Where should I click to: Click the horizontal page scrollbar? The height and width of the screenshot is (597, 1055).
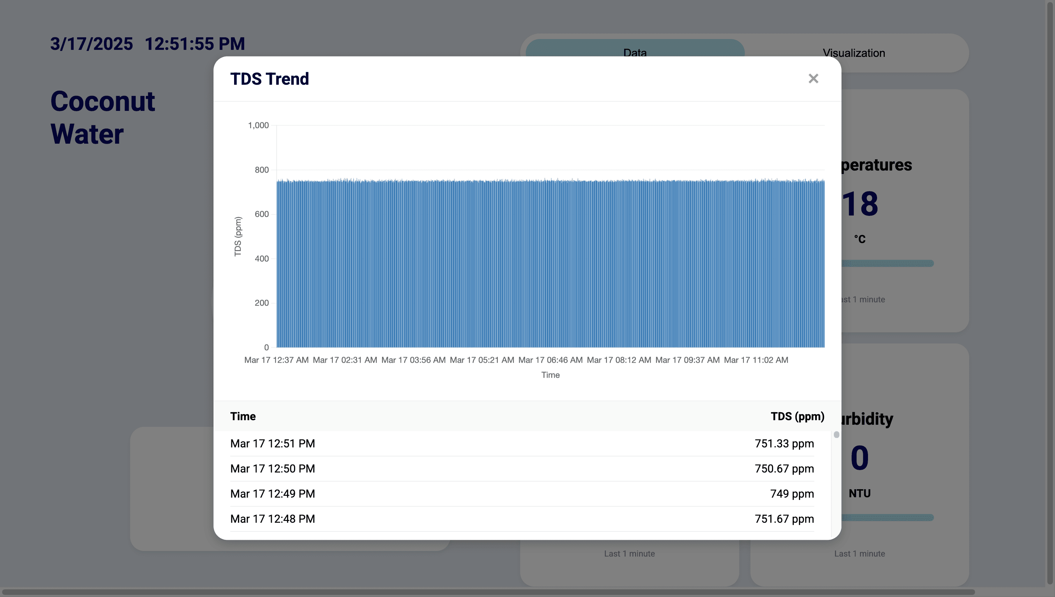pyautogui.click(x=488, y=592)
